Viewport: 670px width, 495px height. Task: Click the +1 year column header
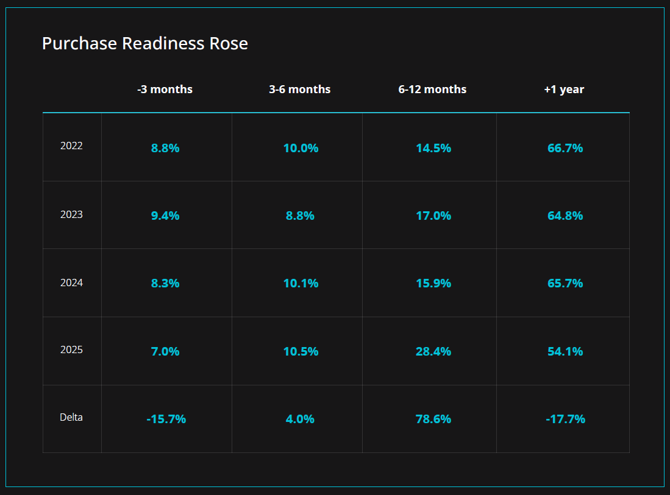(564, 90)
